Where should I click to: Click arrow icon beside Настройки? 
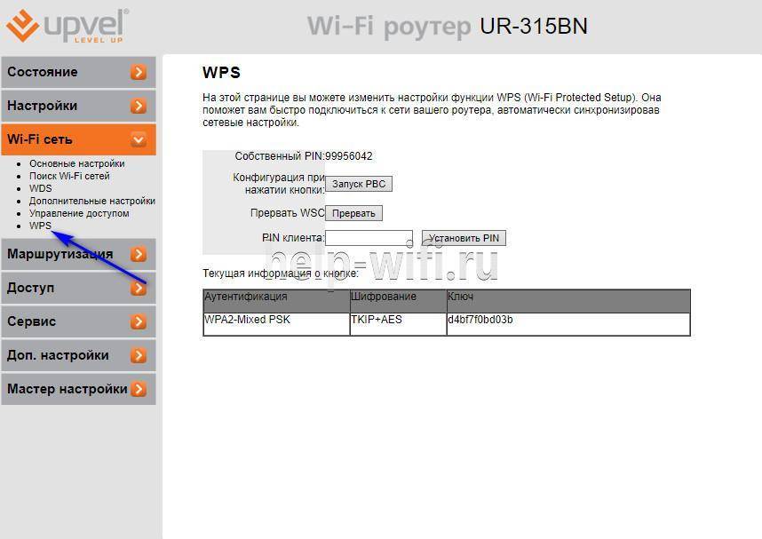click(138, 106)
